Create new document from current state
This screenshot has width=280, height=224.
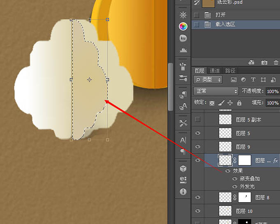251,63
